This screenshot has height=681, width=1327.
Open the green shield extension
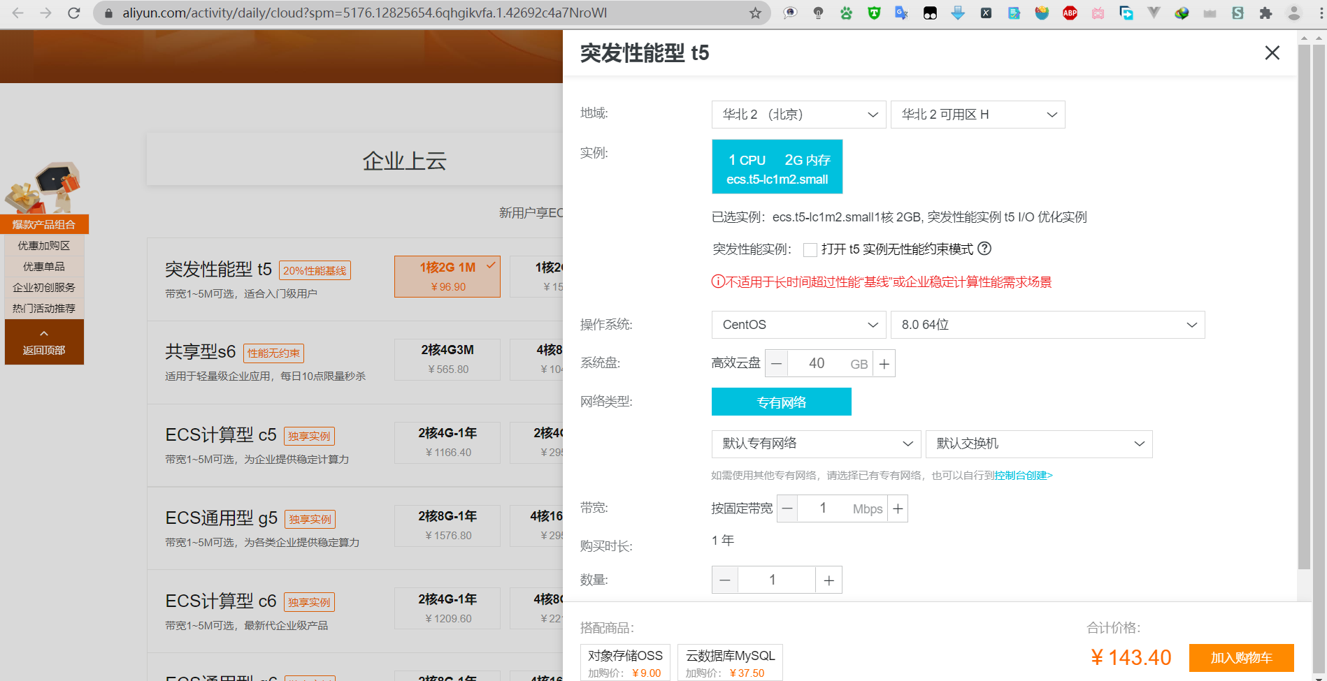click(874, 13)
